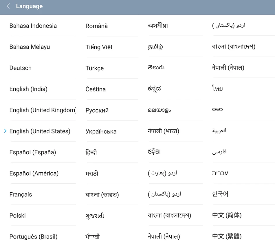Pick Español (España)
The height and width of the screenshot is (244, 275).
pyautogui.click(x=33, y=152)
